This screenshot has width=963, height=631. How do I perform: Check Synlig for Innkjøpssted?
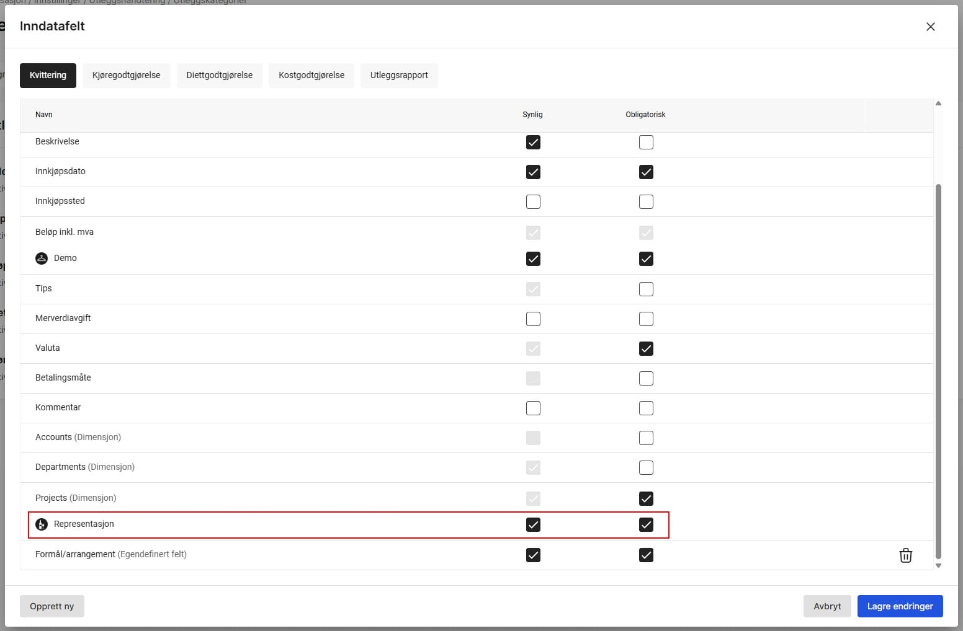[x=533, y=202]
